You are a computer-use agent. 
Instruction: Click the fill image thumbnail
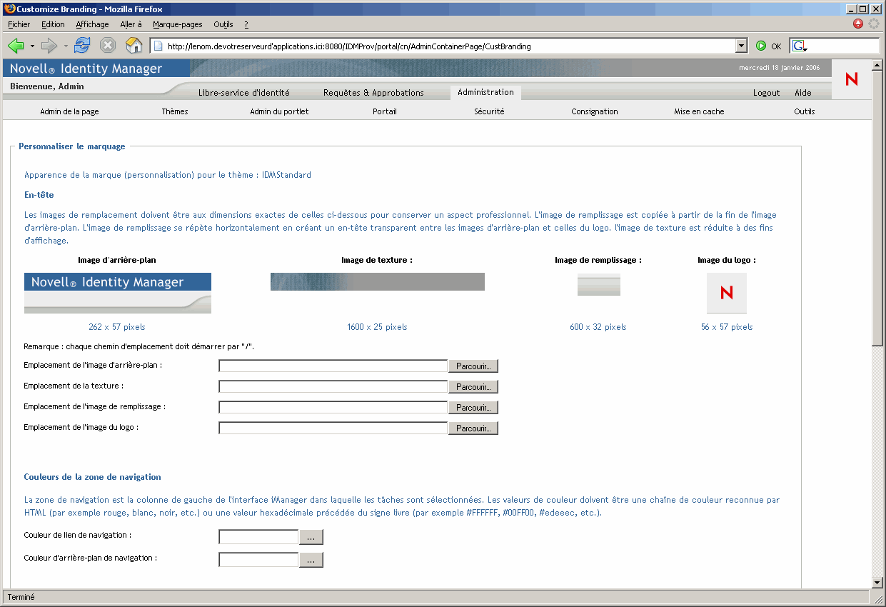pyautogui.click(x=599, y=284)
